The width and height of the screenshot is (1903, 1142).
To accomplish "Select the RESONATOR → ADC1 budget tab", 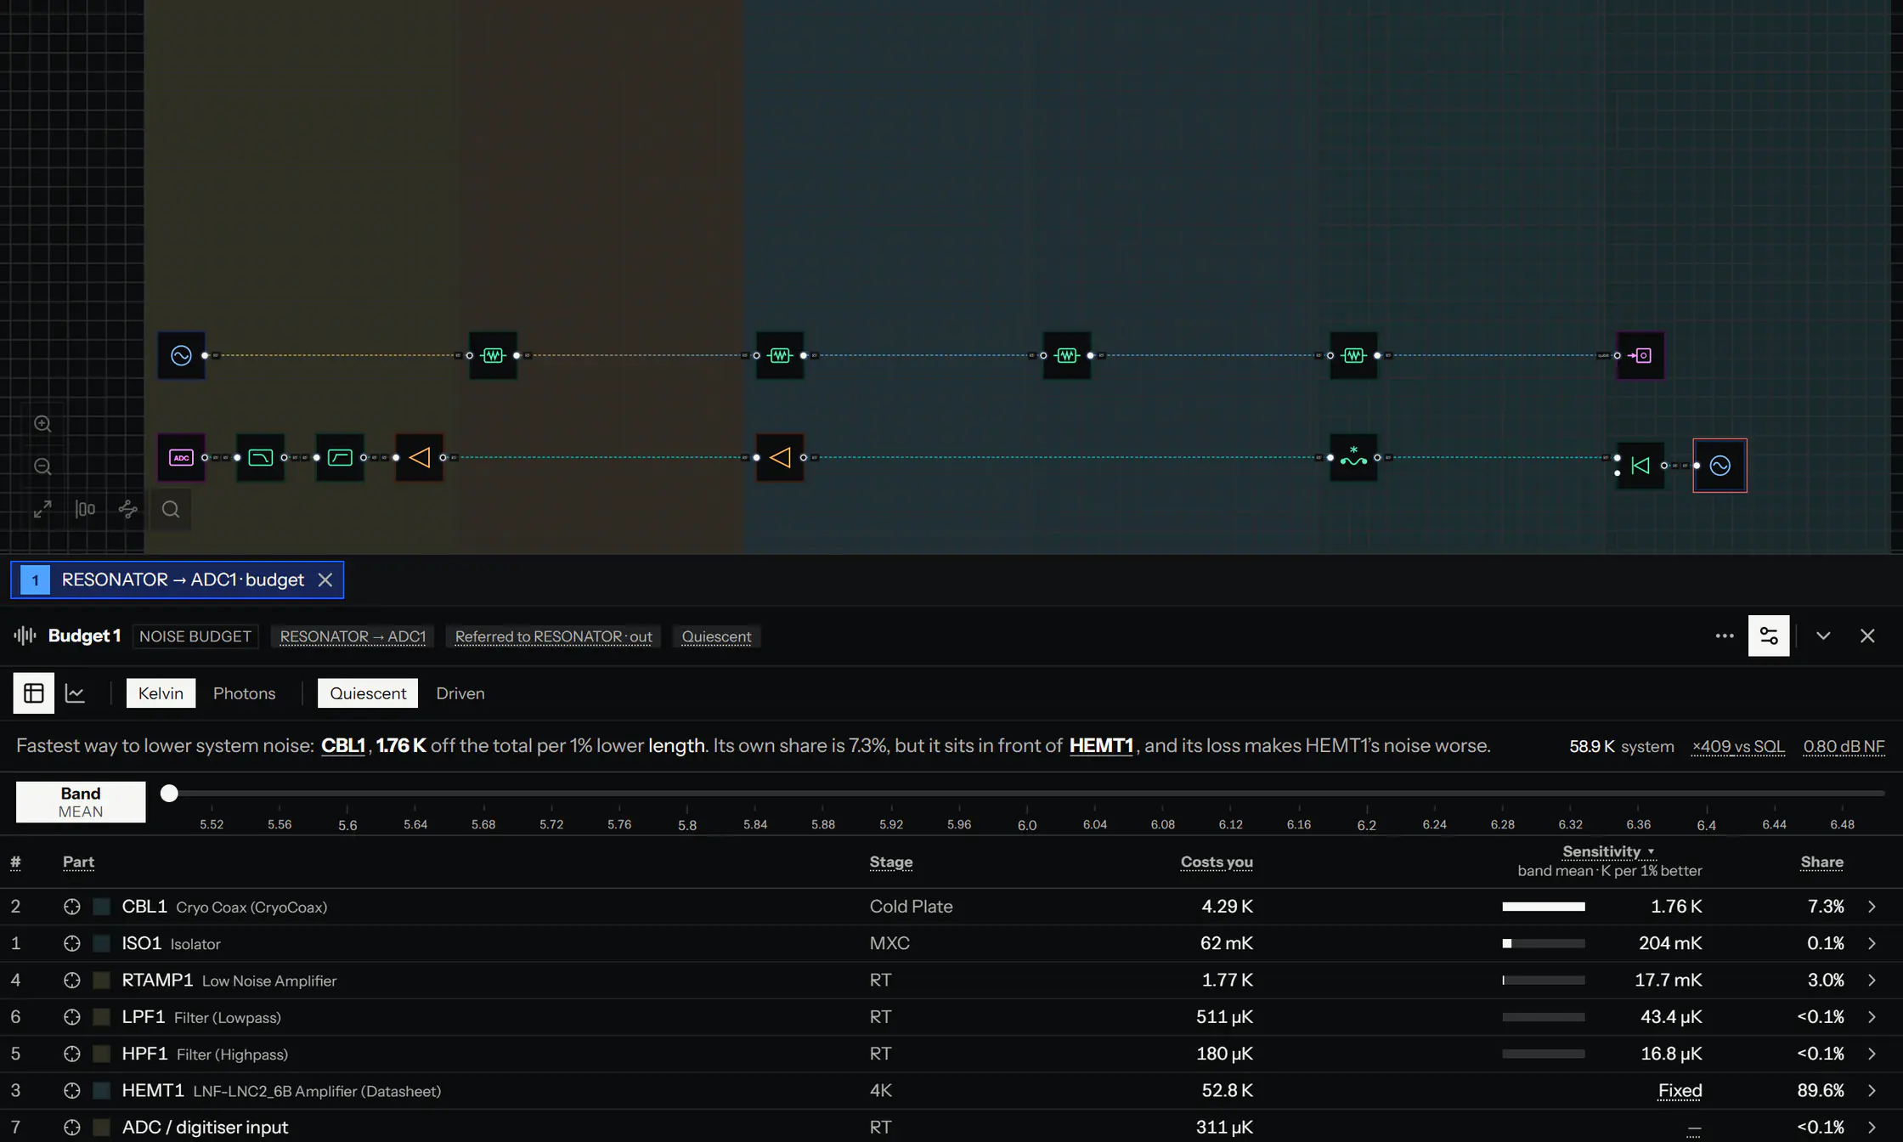I will 177,579.
